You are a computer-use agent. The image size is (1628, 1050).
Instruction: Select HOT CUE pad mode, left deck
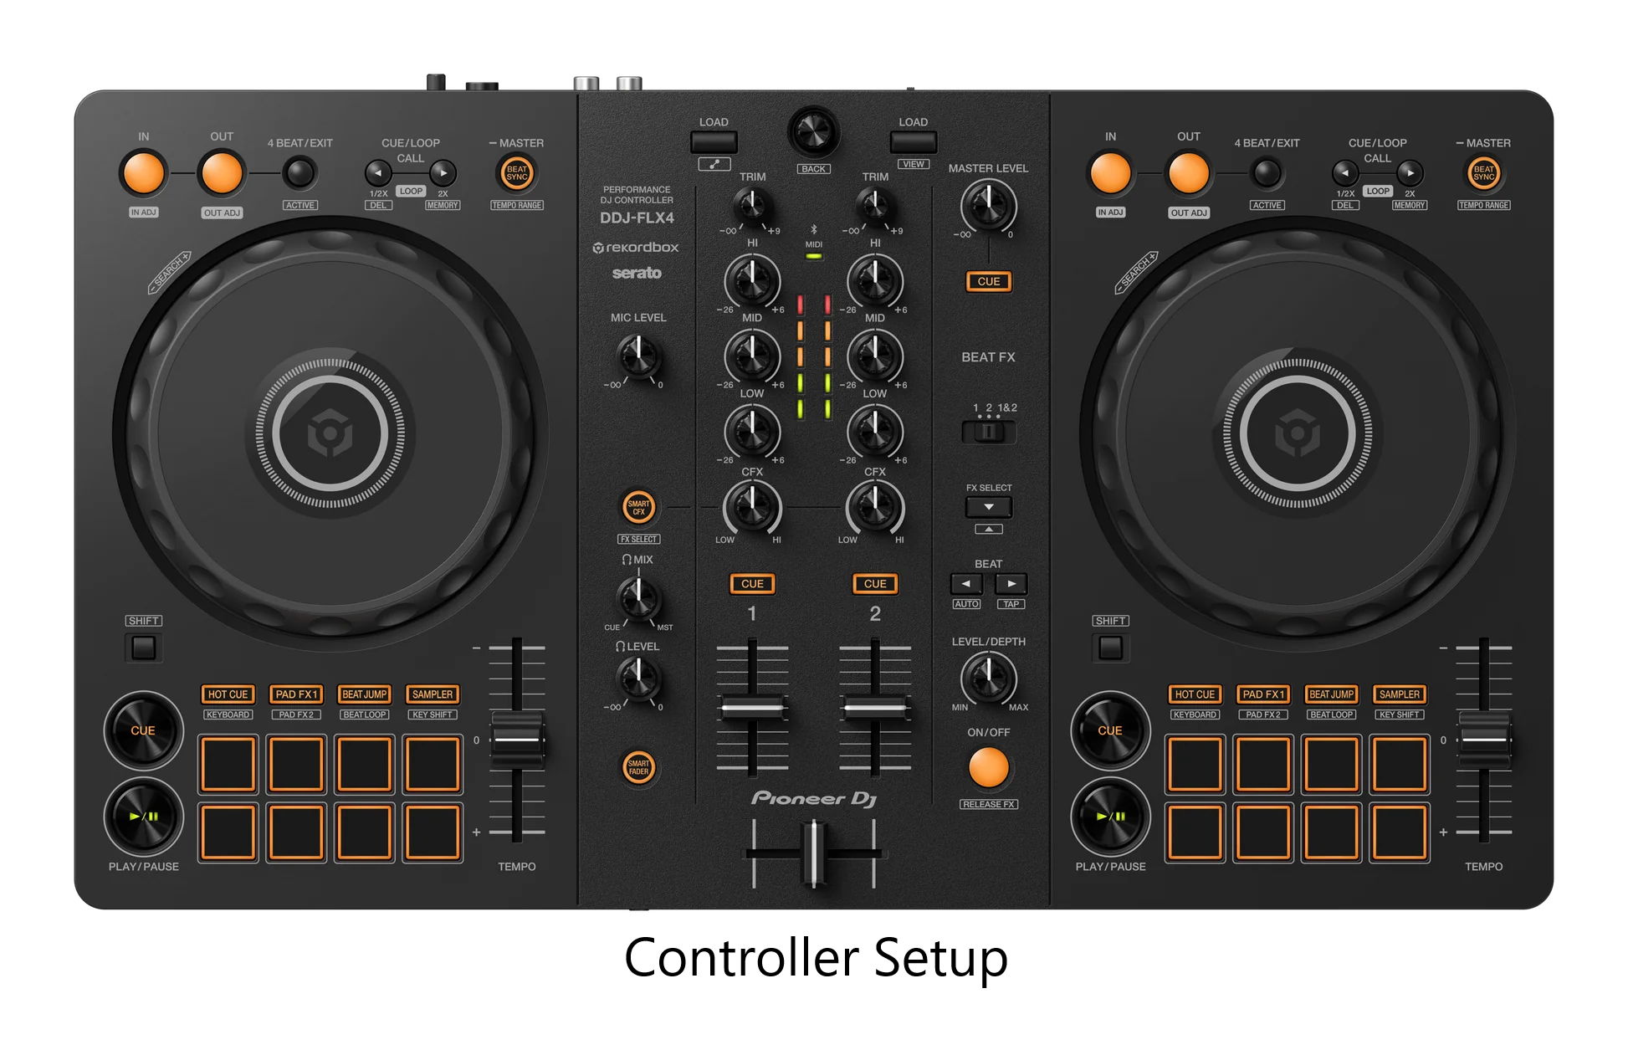pyautogui.click(x=228, y=694)
